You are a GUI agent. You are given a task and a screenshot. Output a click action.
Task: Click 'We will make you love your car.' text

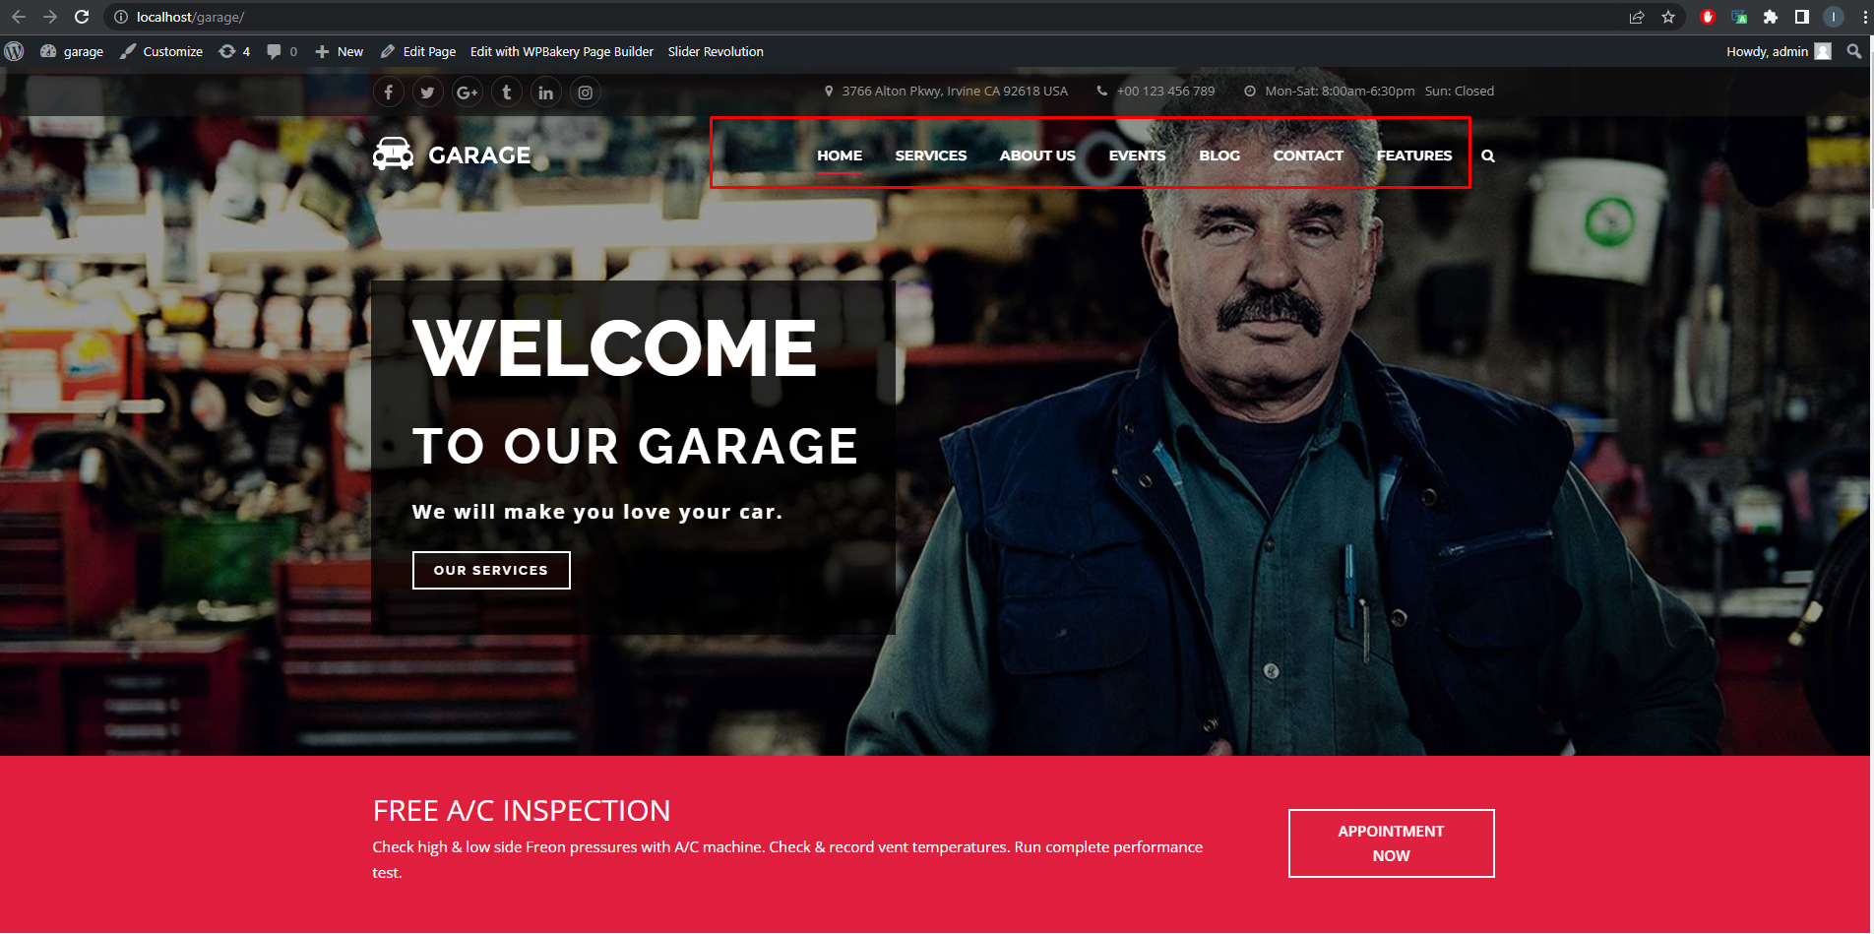tap(597, 512)
